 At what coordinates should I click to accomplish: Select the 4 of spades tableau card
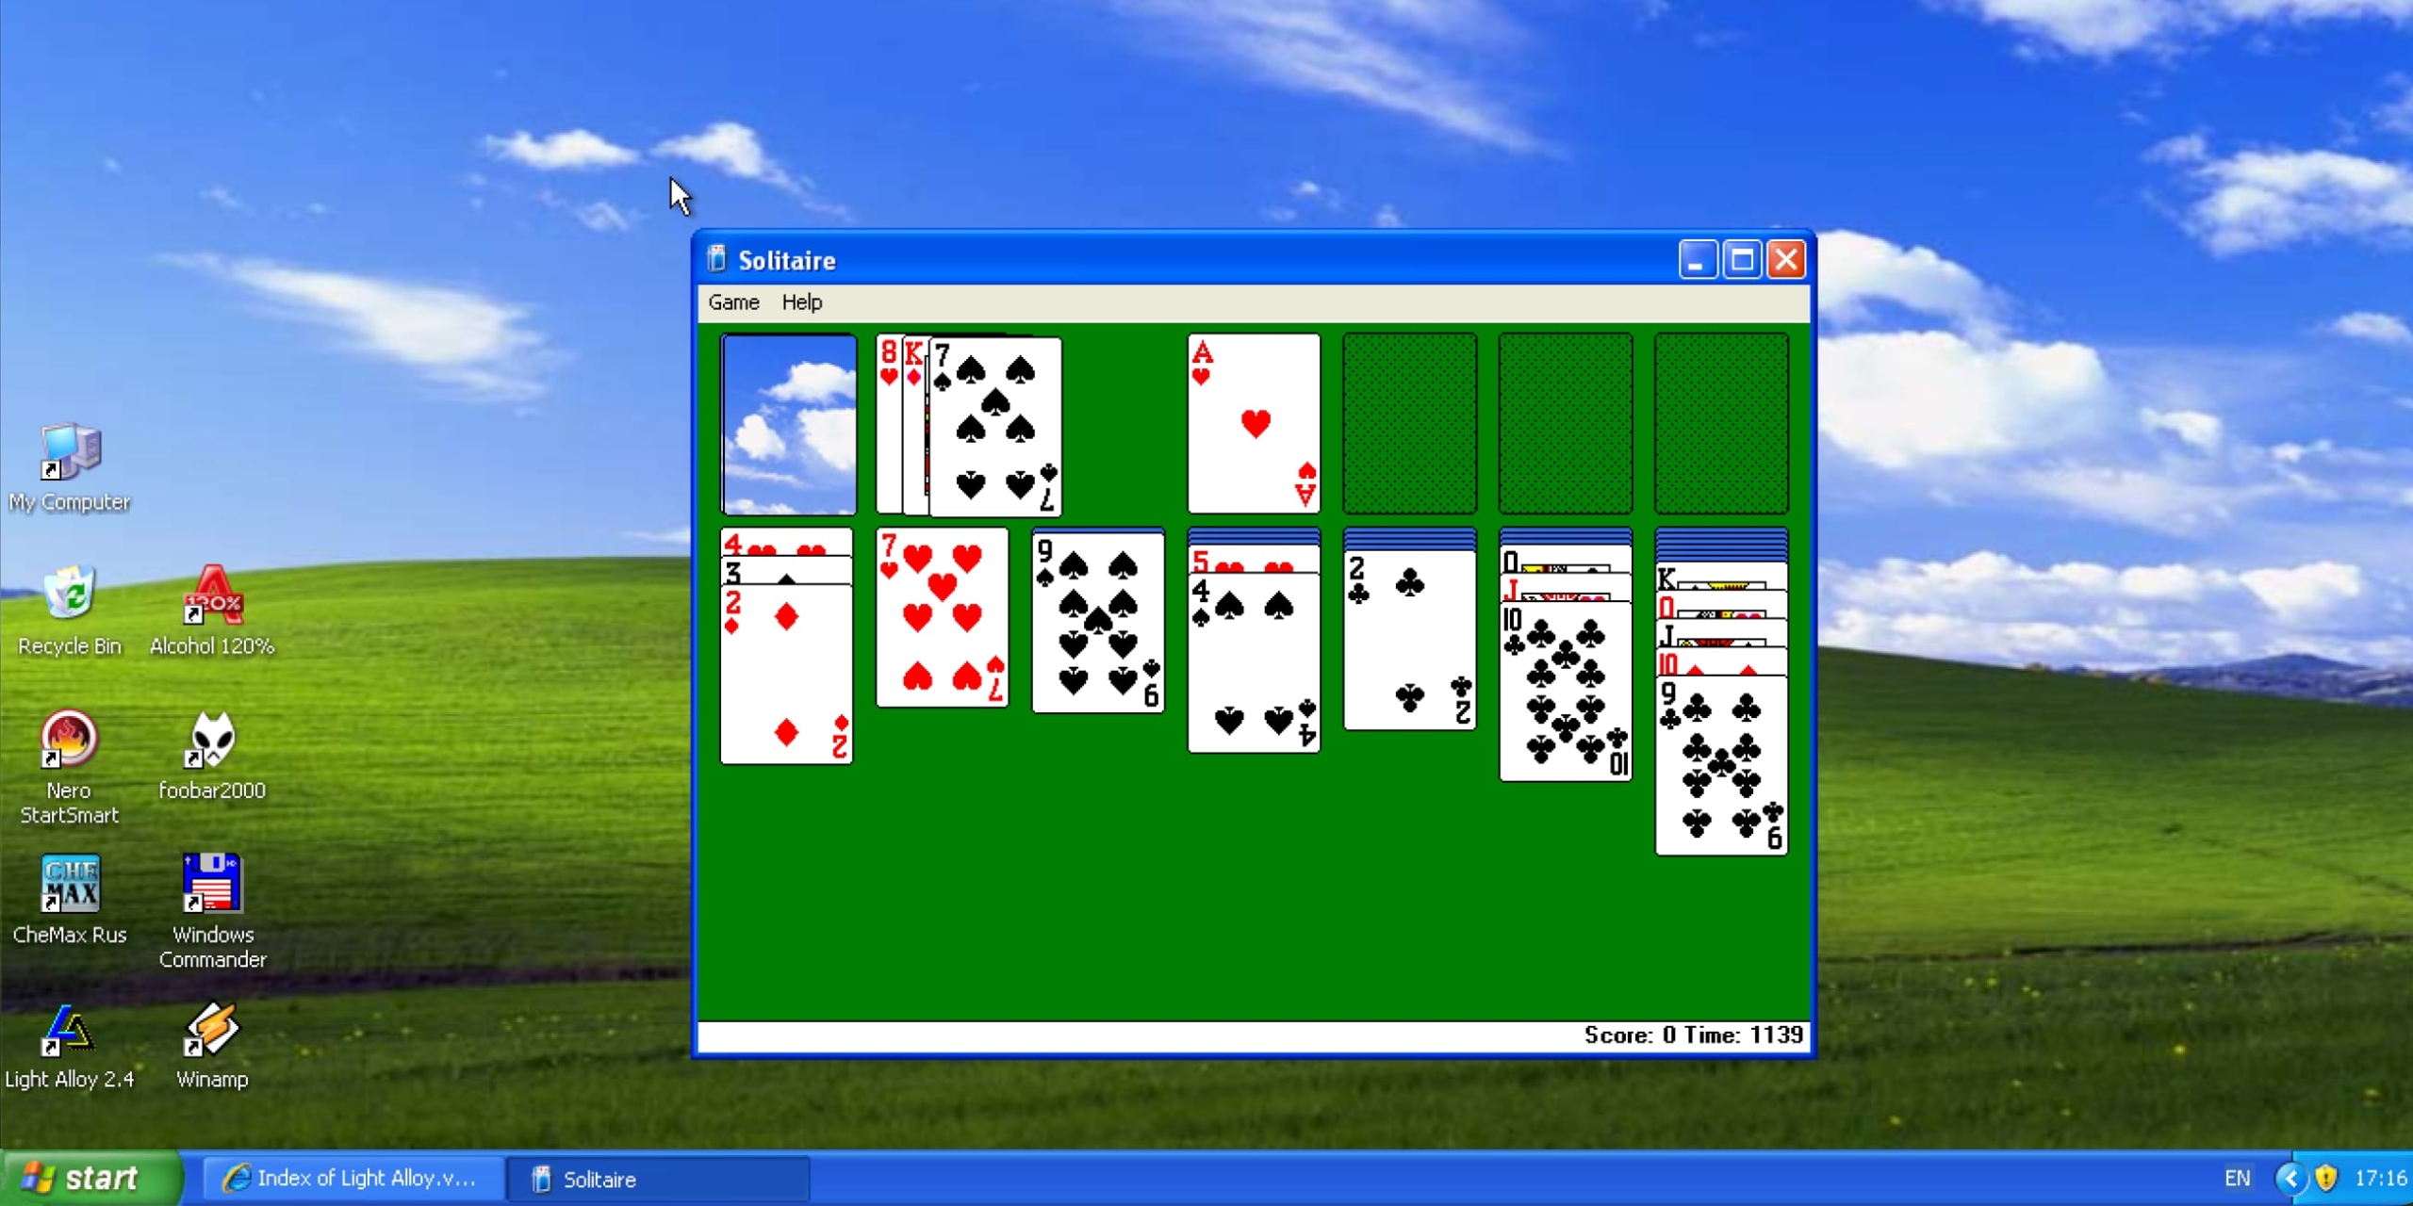(1254, 662)
